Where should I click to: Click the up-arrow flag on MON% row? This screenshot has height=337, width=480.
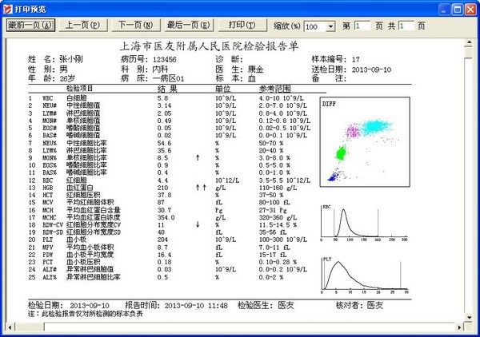click(196, 159)
